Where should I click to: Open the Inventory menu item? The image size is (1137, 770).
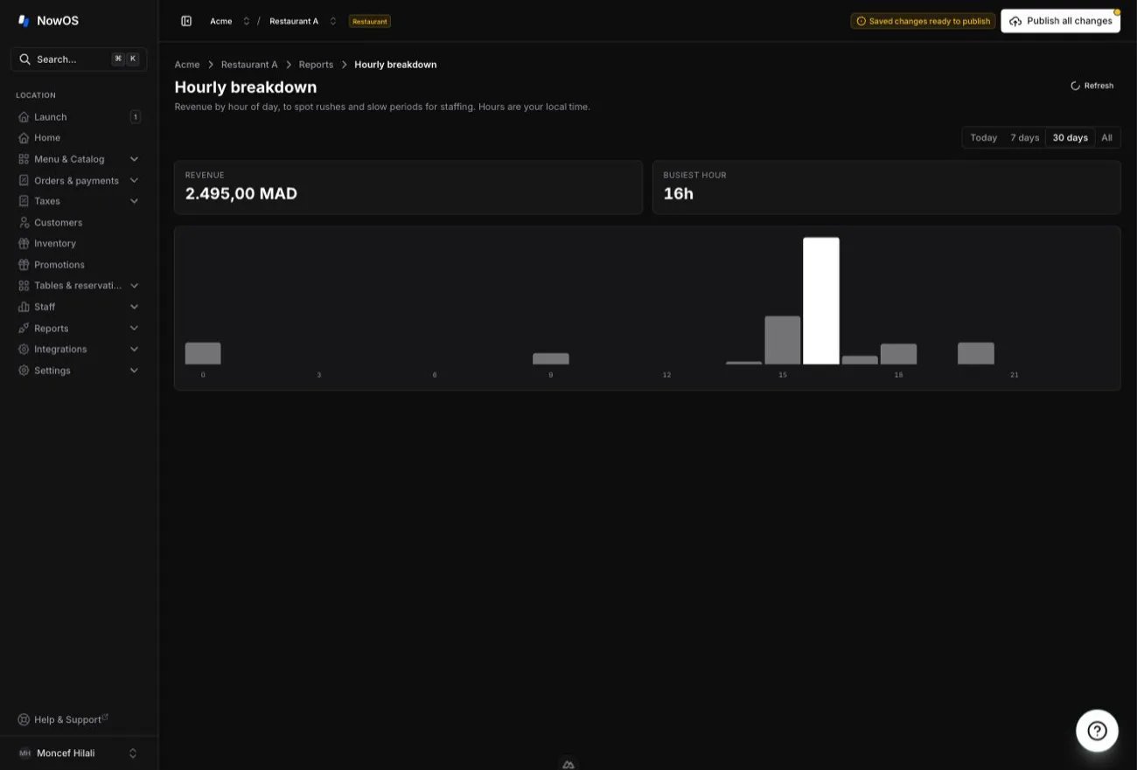[79, 244]
